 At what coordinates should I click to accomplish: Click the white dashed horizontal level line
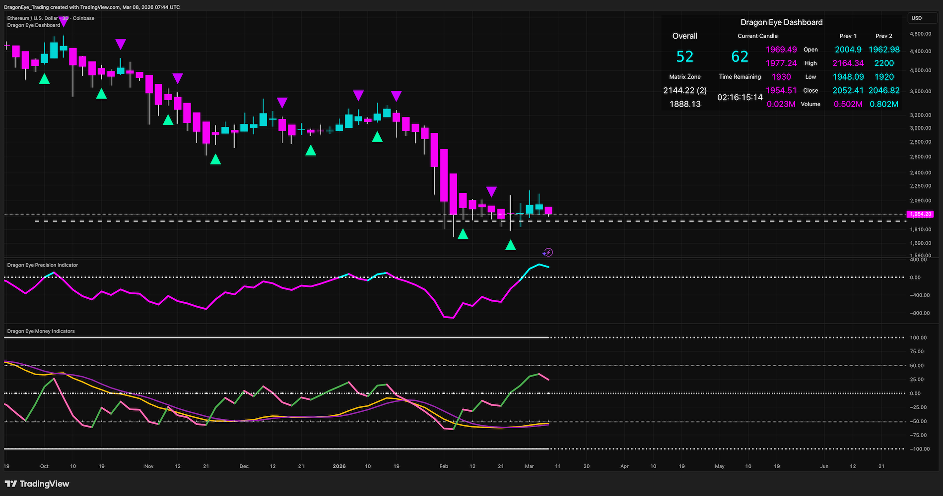471,221
